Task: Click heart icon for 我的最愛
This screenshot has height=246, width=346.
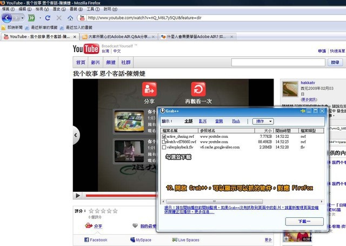Action: tap(135, 225)
